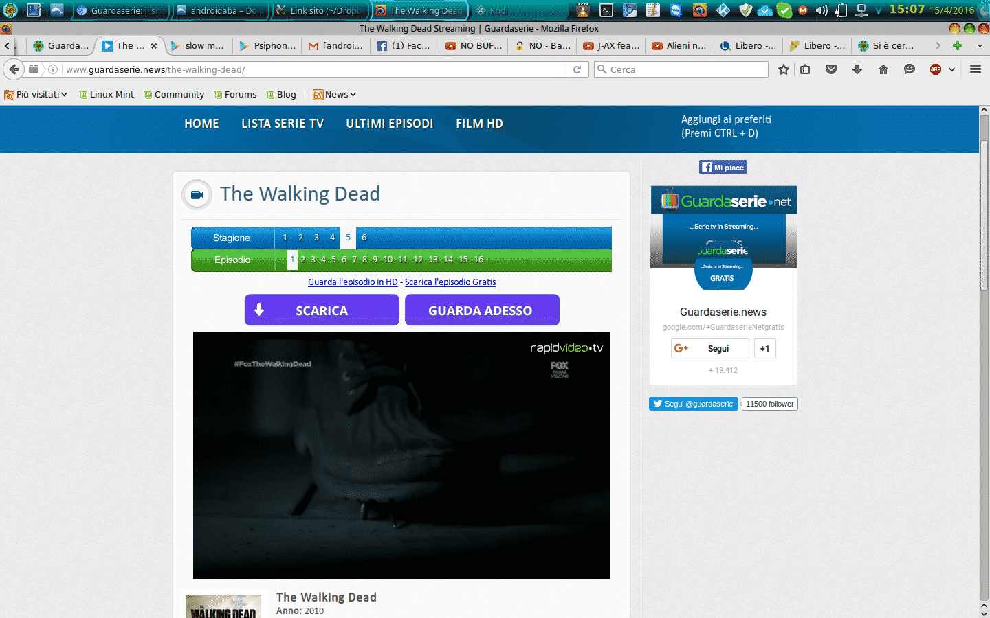The image size is (990, 618).
Task: Open the Firefox Hello chat icon
Action: [910, 69]
